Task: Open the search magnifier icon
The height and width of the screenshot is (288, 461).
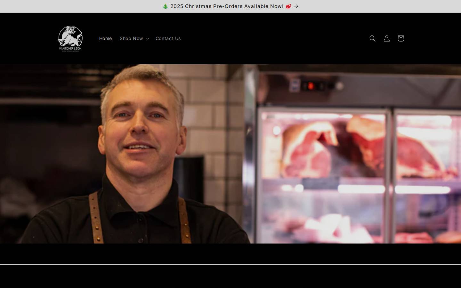Action: 372,38
